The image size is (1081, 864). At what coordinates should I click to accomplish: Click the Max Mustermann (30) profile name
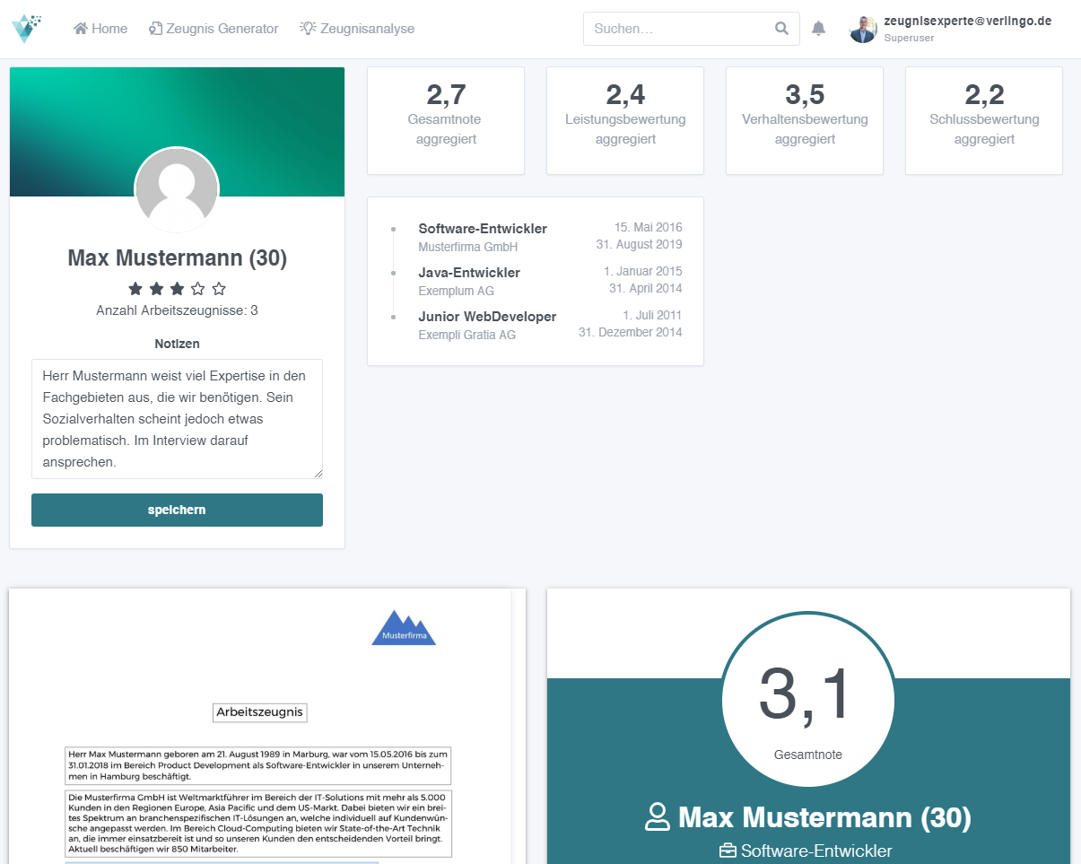click(x=177, y=258)
